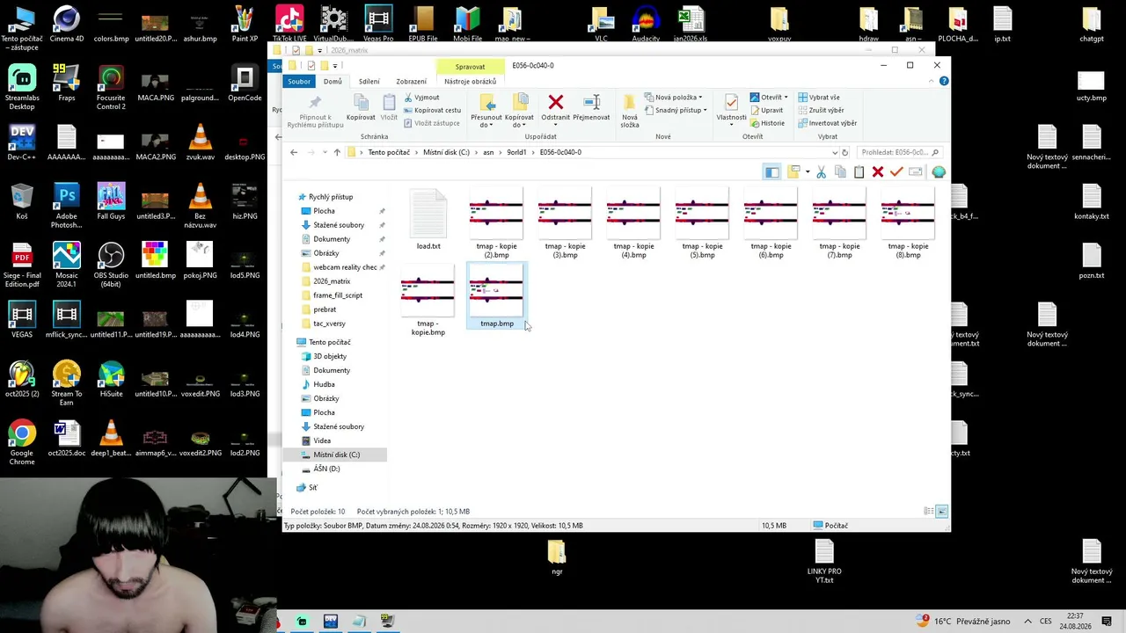
Task: Open Síť network in navigation pane
Action: pos(312,487)
